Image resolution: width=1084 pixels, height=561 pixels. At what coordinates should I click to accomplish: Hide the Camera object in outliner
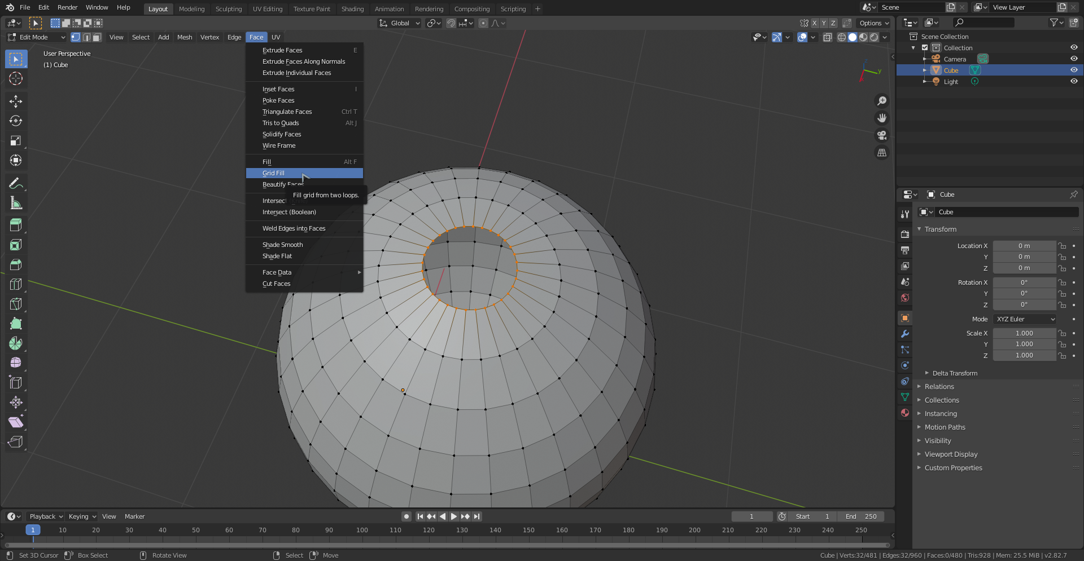point(1074,59)
